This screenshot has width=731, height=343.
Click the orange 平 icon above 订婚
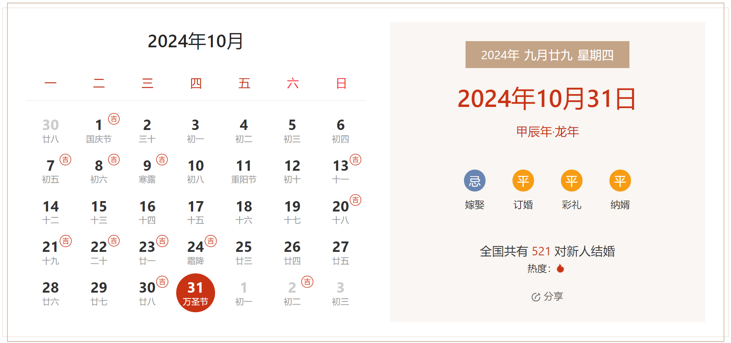point(523,181)
